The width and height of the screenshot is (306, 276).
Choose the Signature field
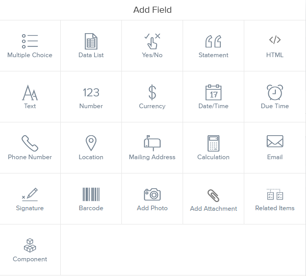30,199
